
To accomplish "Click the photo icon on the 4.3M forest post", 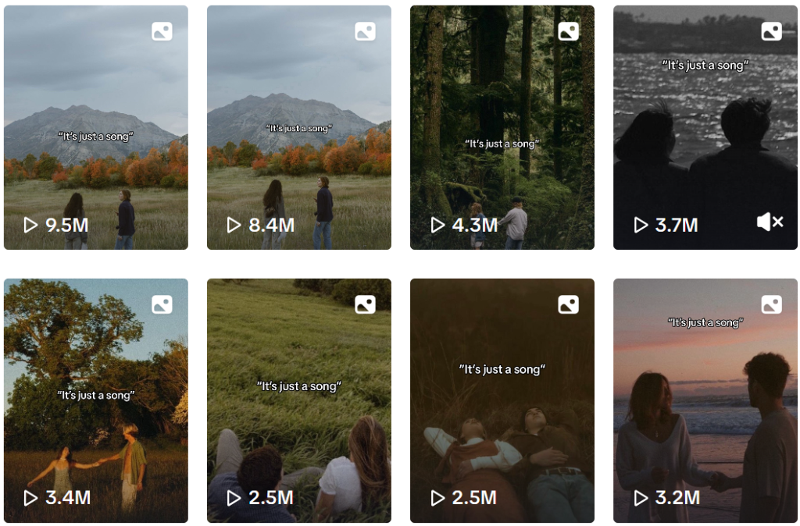I will coord(568,31).
